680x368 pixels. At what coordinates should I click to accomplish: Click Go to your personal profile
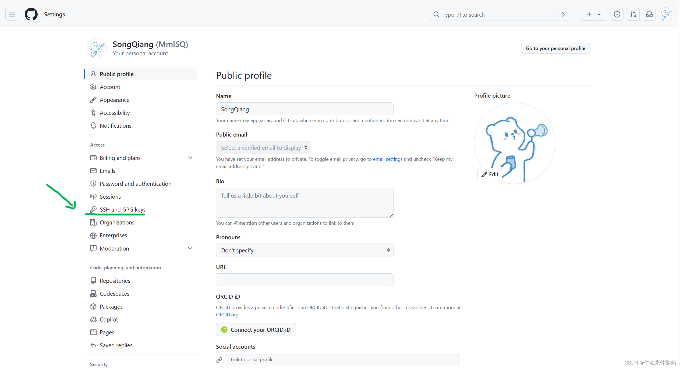555,48
